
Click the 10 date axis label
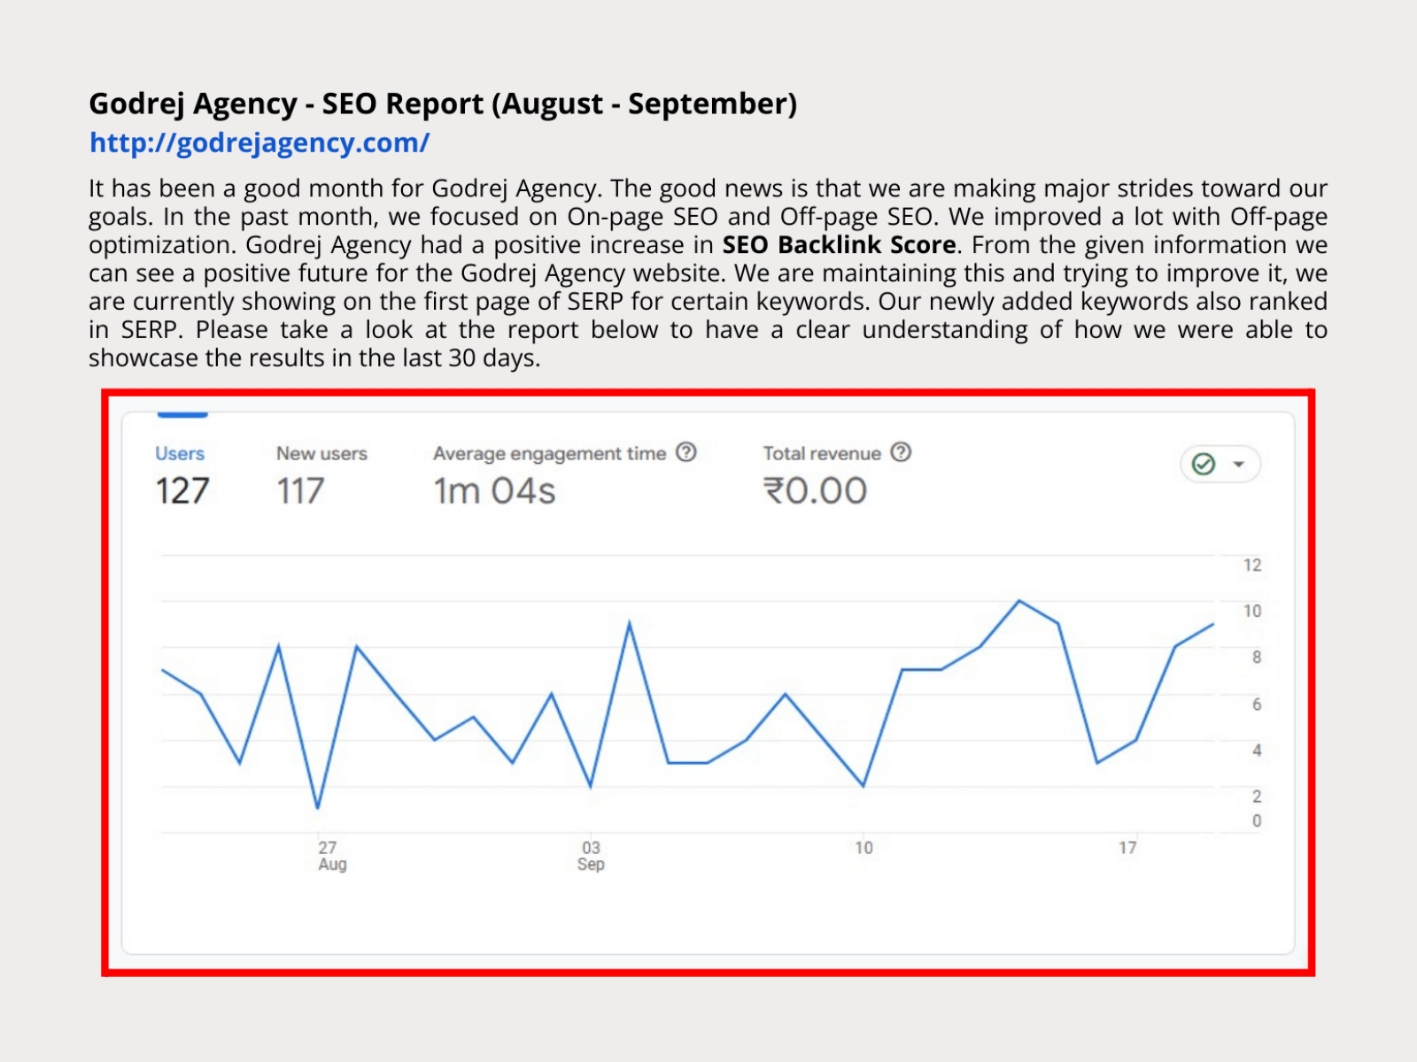863,848
